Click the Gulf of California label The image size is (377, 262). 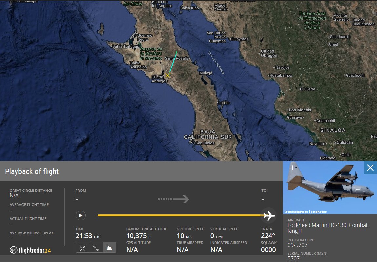tap(216, 63)
